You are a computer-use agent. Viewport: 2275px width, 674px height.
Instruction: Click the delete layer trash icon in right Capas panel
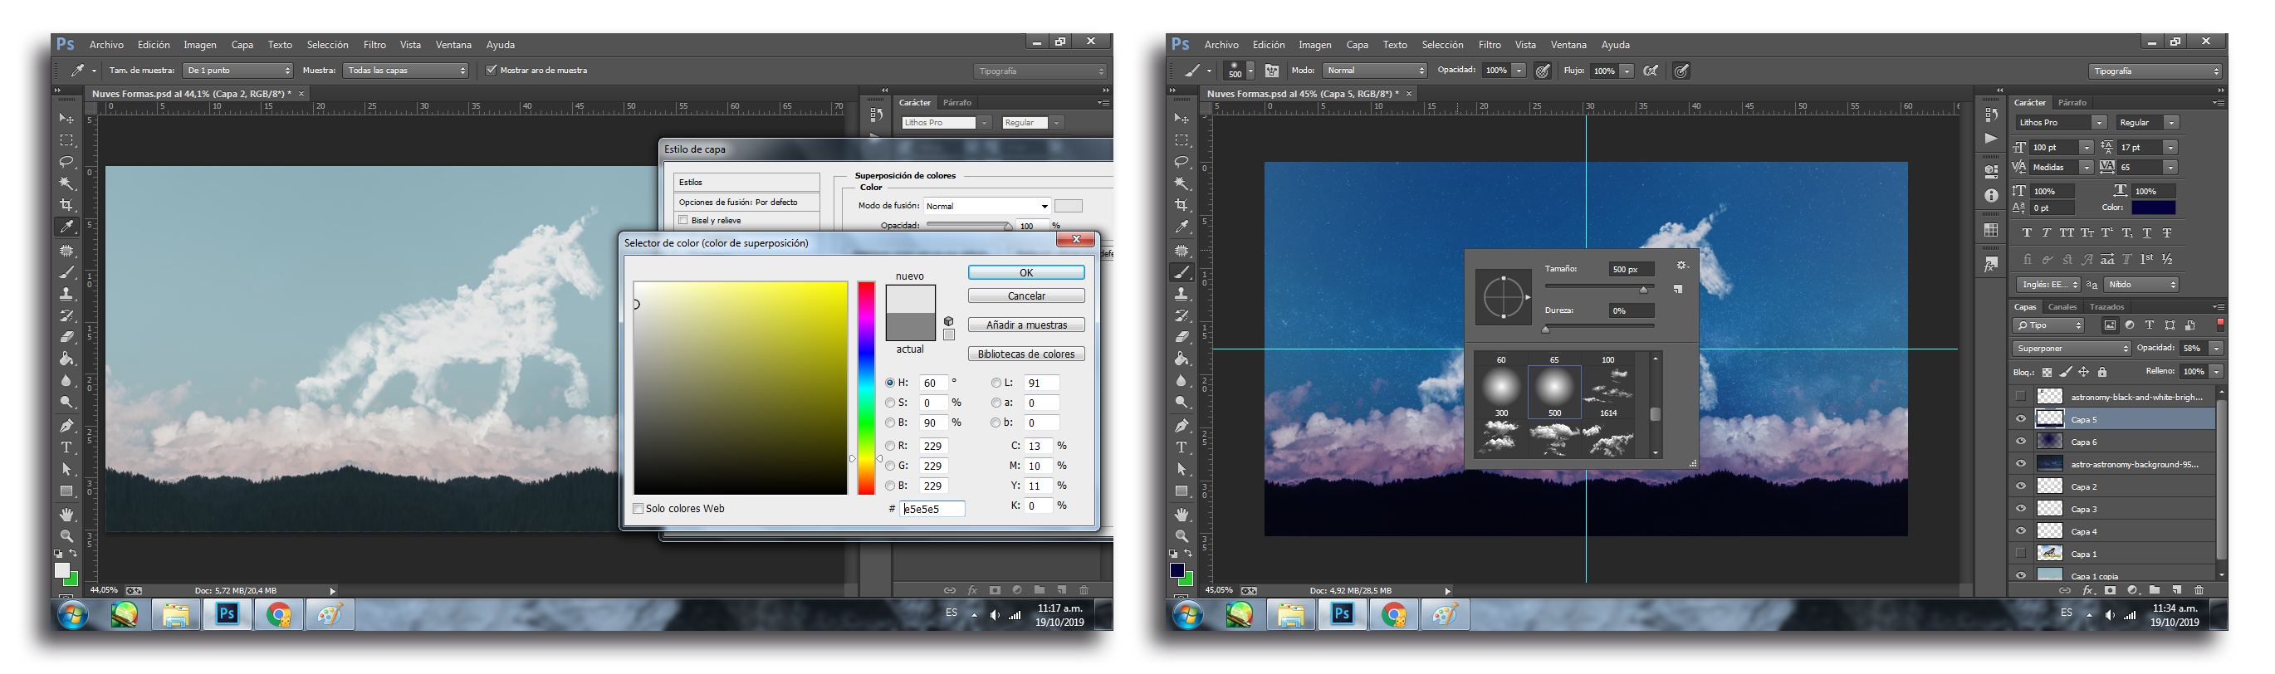coord(2199,590)
